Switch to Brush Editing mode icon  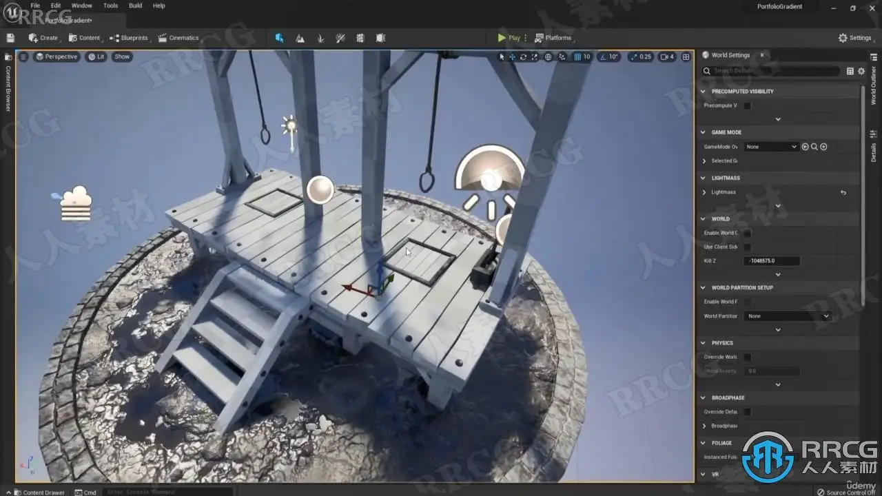(382, 38)
